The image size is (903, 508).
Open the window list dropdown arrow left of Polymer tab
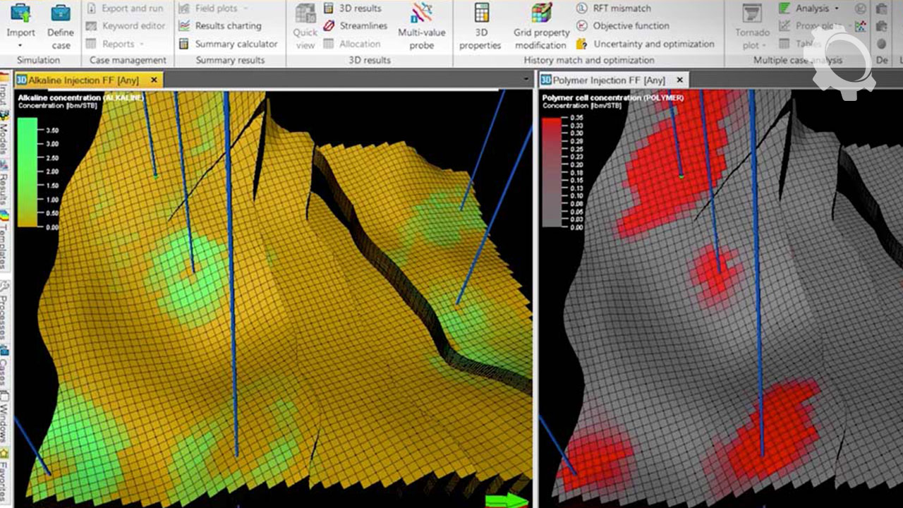point(526,80)
